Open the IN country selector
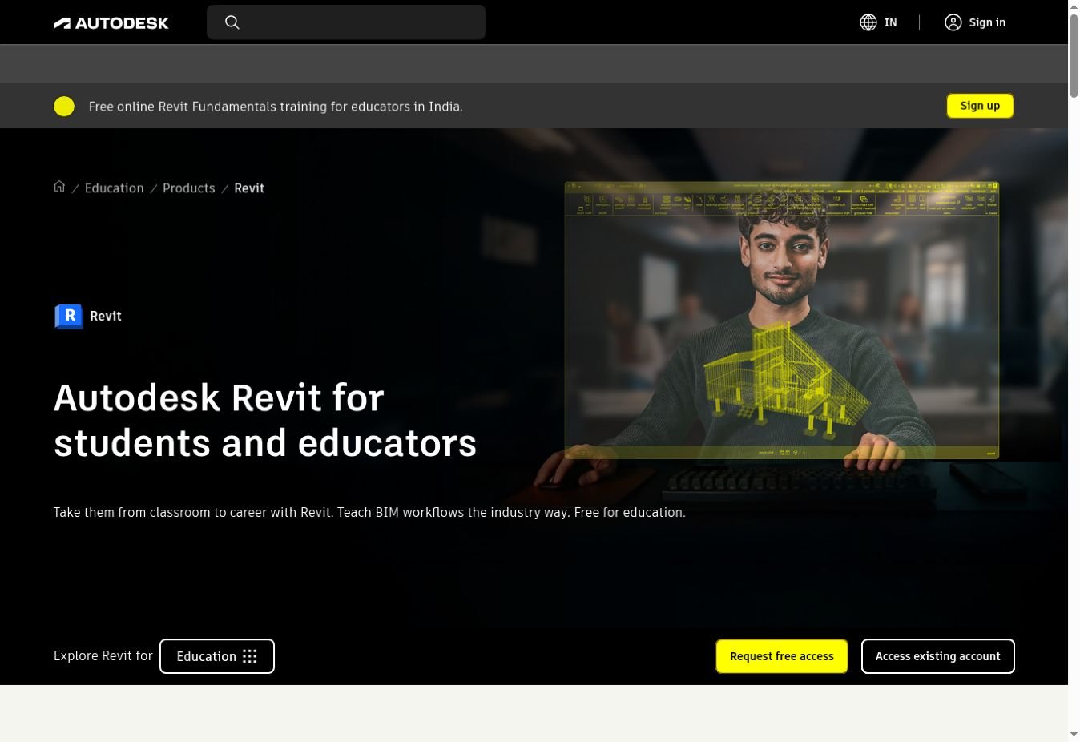The image size is (1080, 742). 878,22
